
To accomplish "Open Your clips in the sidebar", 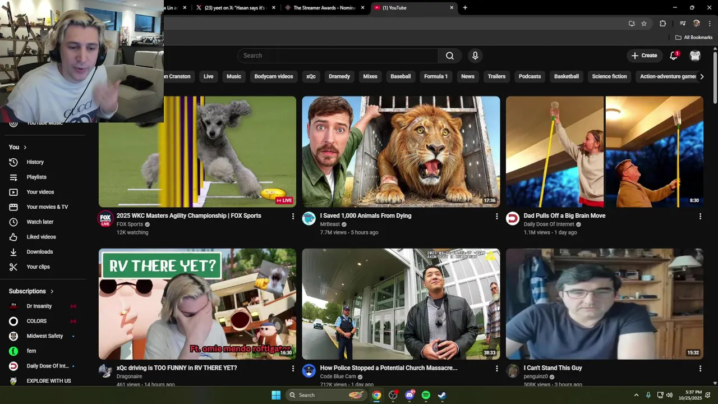I will pyautogui.click(x=38, y=267).
